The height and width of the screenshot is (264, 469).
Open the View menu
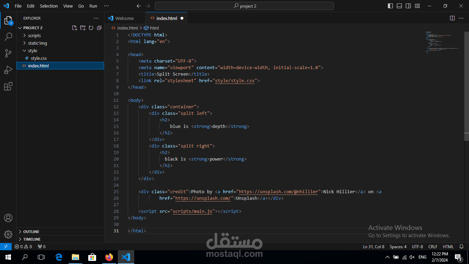point(68,6)
